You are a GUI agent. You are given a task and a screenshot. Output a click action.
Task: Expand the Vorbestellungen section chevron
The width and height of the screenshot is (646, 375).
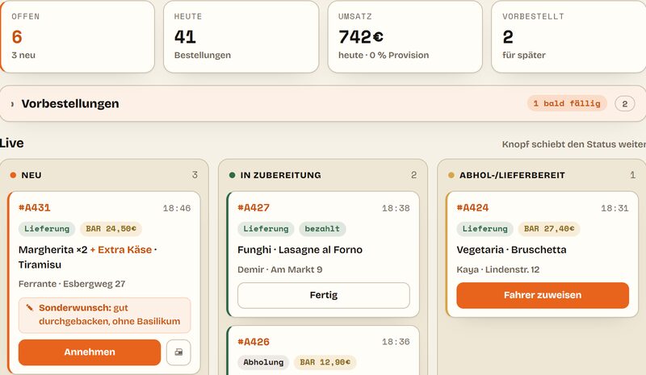tap(12, 104)
